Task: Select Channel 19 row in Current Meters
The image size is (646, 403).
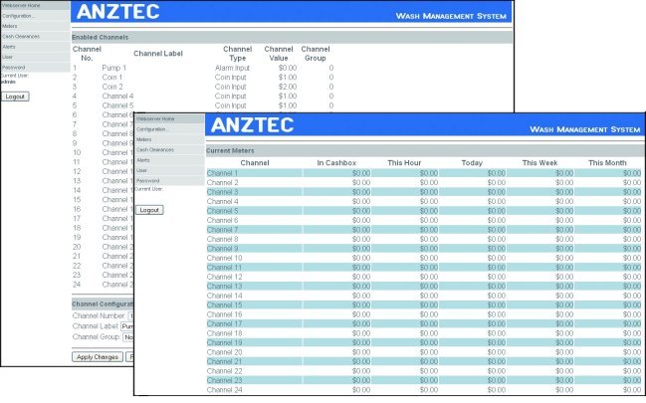Action: click(424, 343)
